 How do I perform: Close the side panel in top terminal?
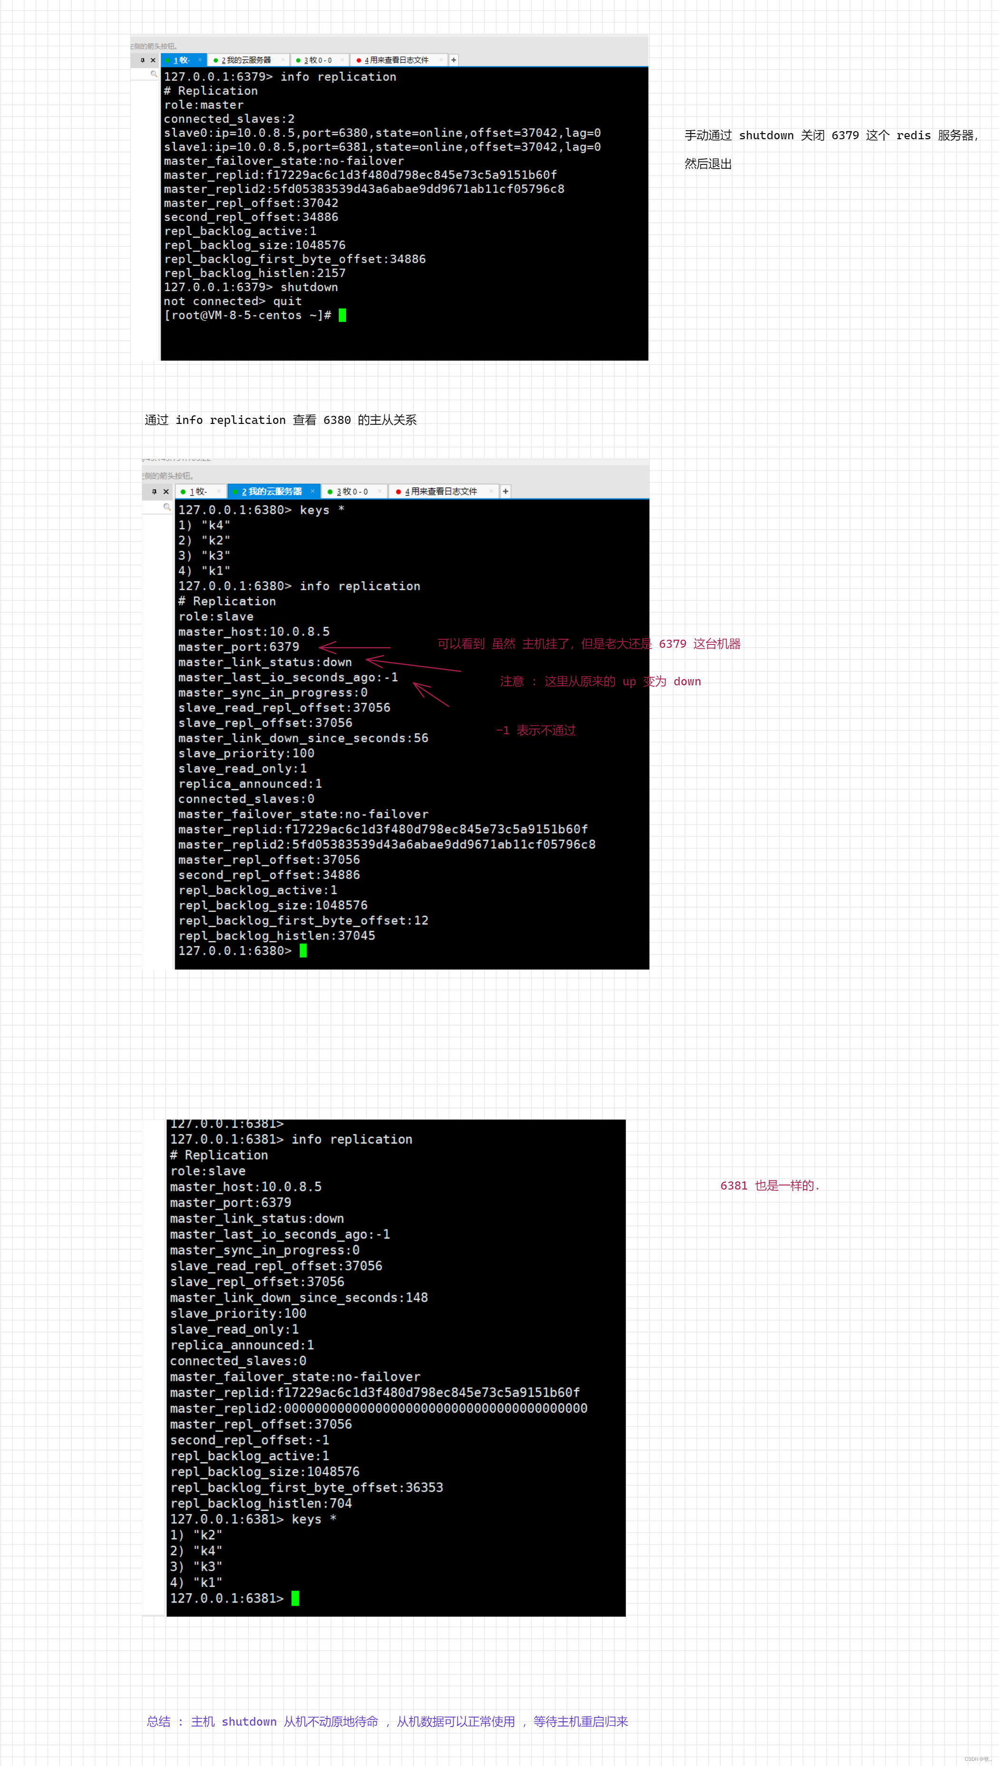point(153,60)
